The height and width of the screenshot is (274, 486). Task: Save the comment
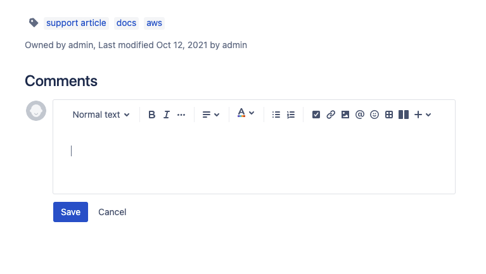click(70, 212)
